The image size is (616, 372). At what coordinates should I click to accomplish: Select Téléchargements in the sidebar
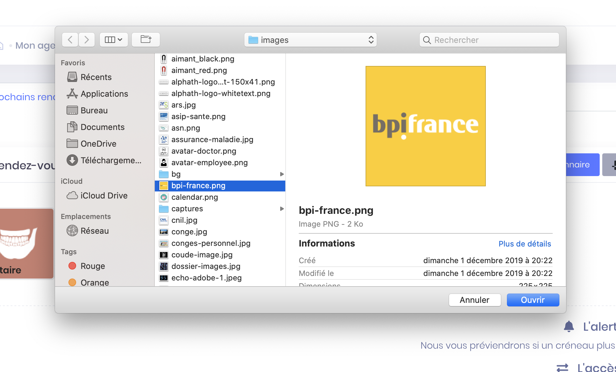click(110, 160)
